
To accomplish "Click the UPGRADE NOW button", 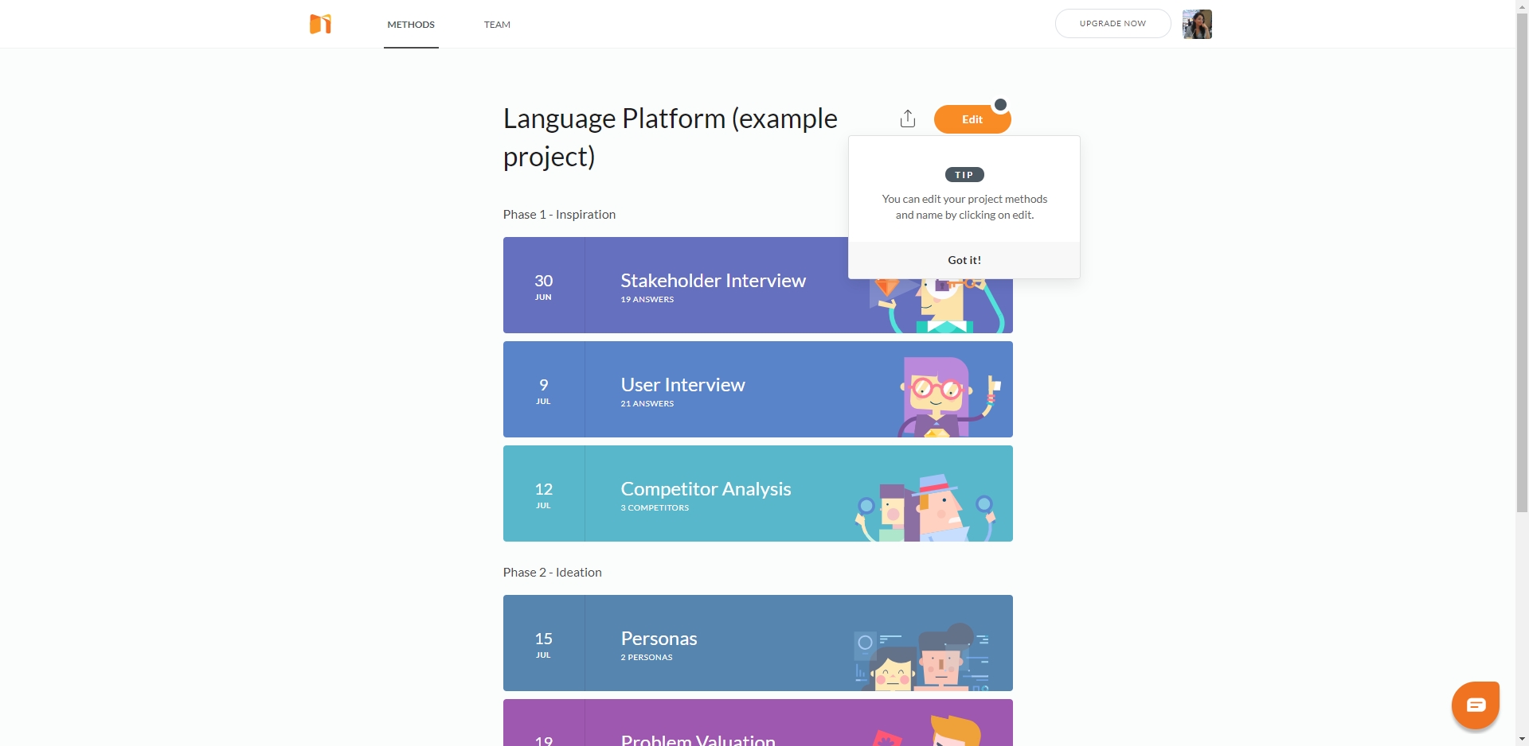I will click(1113, 23).
